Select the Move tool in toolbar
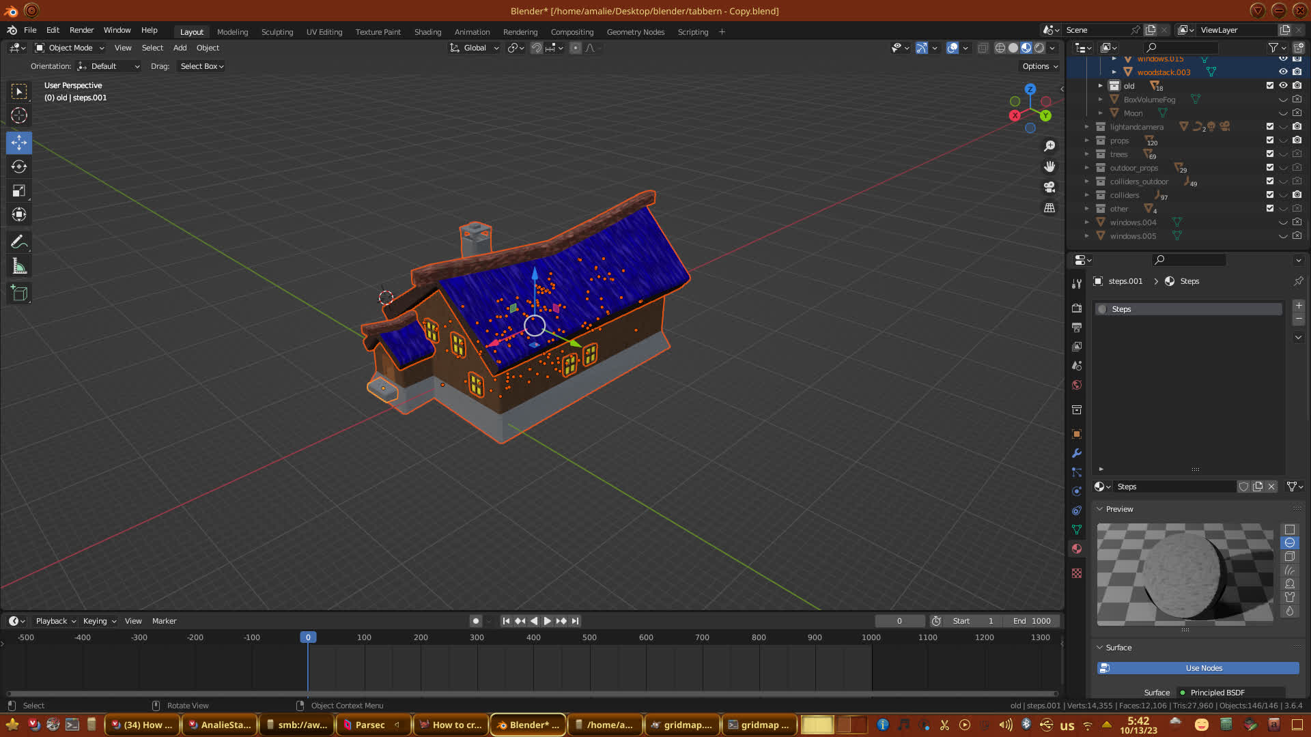Screen dimensions: 1311x737 pyautogui.click(x=19, y=143)
